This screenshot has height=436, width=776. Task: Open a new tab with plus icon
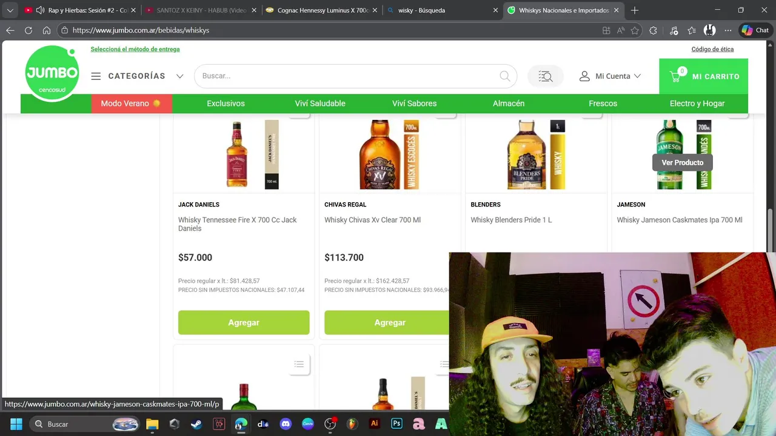[635, 10]
